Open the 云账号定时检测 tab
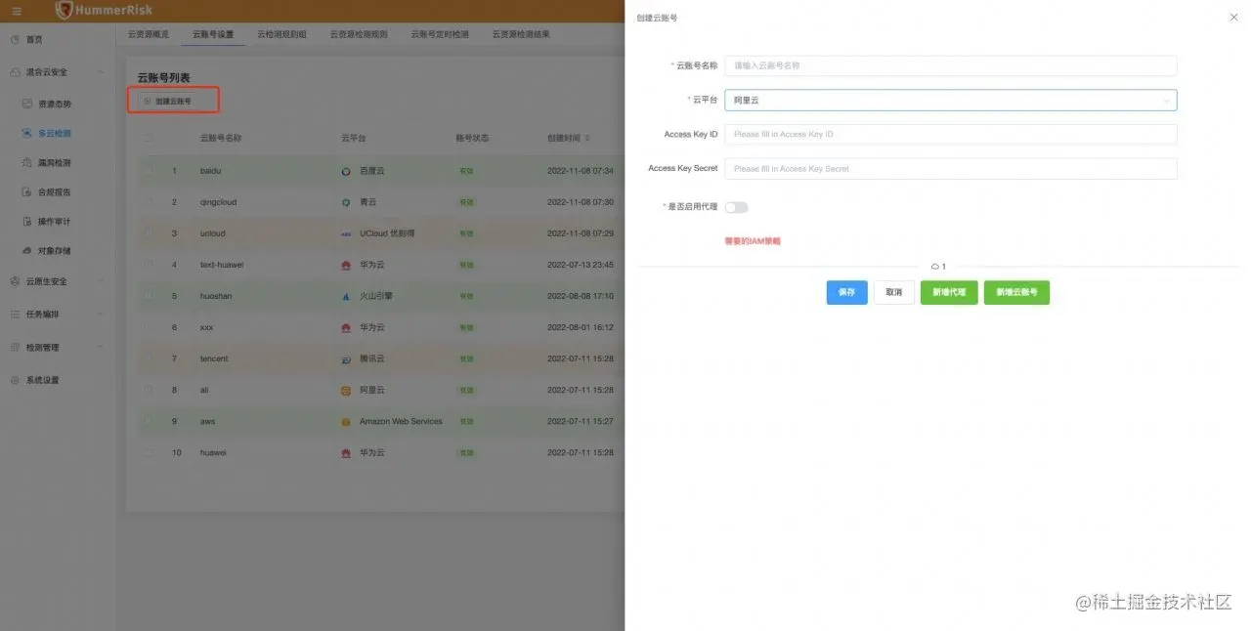1251x631 pixels. pos(440,34)
